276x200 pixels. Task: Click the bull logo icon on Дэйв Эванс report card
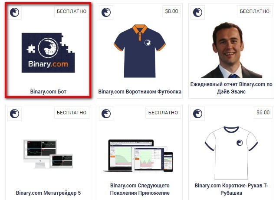click(x=198, y=12)
